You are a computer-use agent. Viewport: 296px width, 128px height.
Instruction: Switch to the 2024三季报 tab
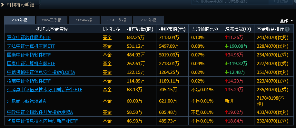point(52,20)
